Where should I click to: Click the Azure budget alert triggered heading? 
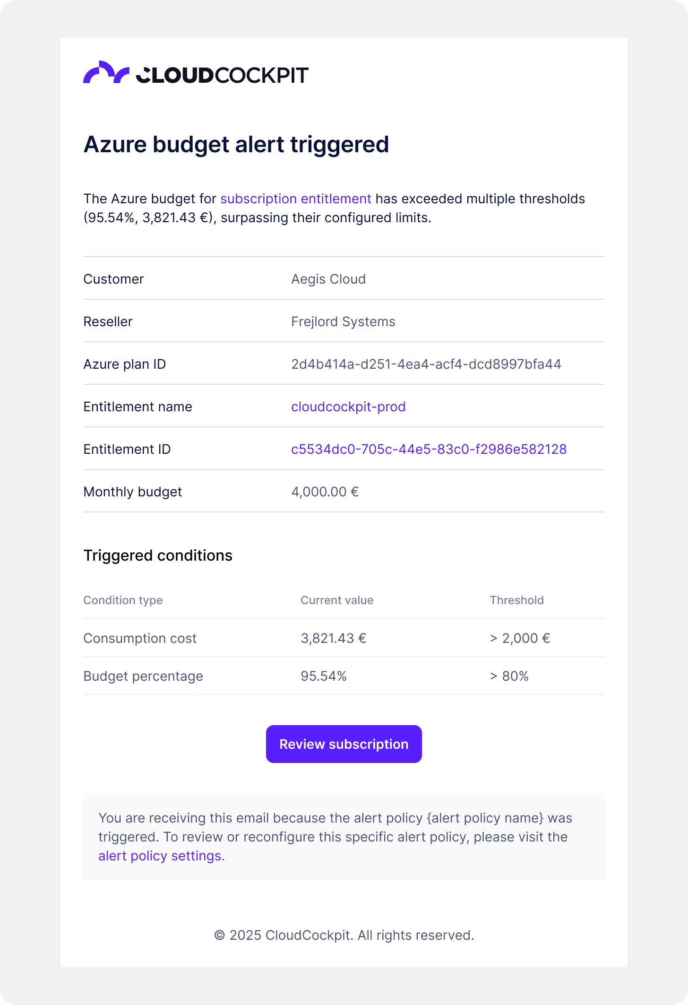point(236,144)
